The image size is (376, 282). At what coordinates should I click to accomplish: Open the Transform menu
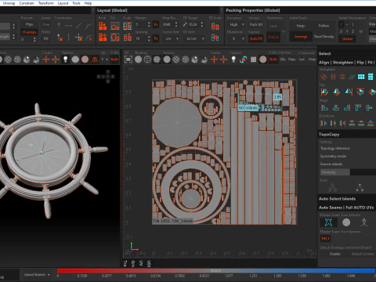tap(45, 3)
